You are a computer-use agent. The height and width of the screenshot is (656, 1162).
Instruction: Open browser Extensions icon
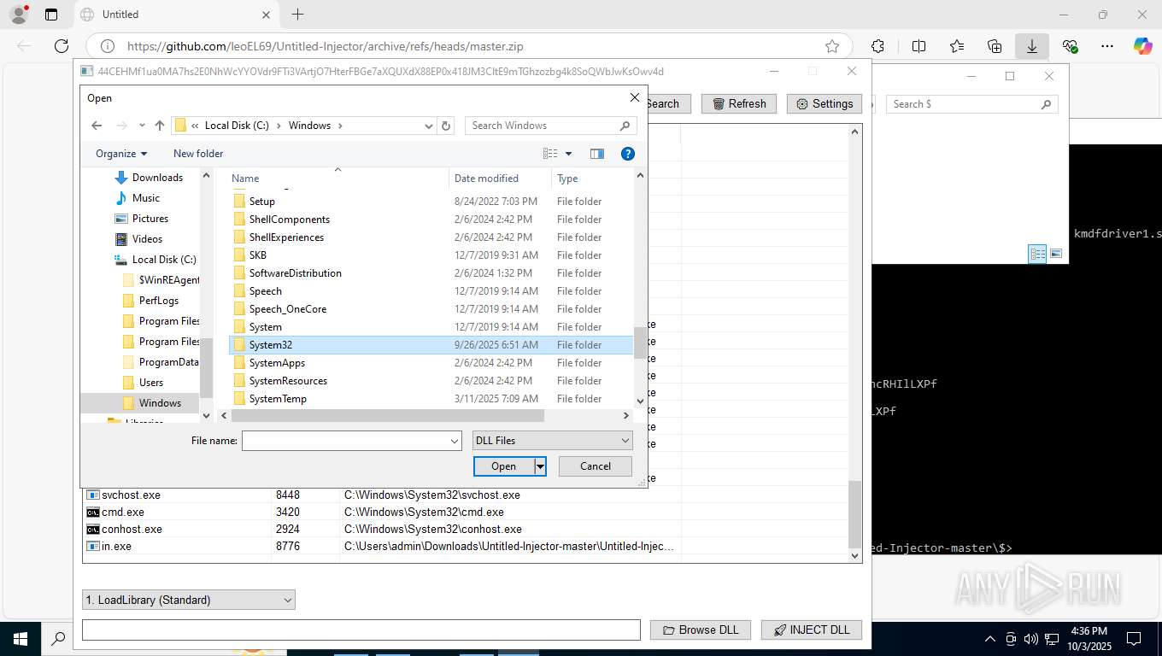pos(877,46)
